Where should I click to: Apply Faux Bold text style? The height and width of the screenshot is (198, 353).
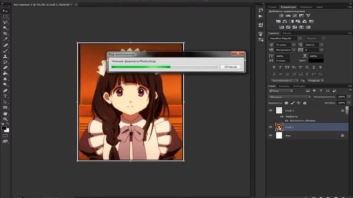[274, 67]
